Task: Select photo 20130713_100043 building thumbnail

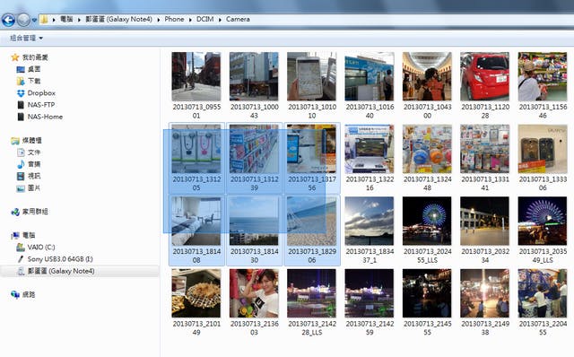Action: point(254,76)
